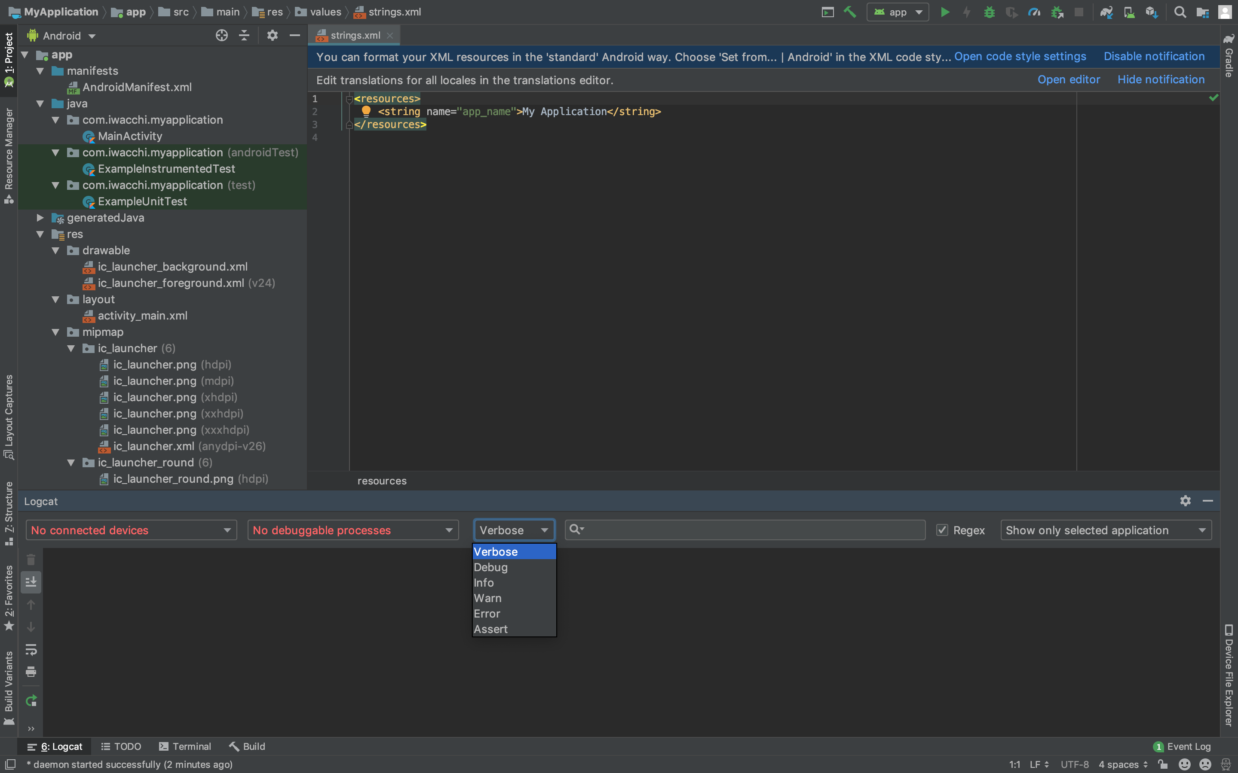Image resolution: width=1238 pixels, height=773 pixels.
Task: Start debugging with the green bug icon
Action: (x=990, y=12)
